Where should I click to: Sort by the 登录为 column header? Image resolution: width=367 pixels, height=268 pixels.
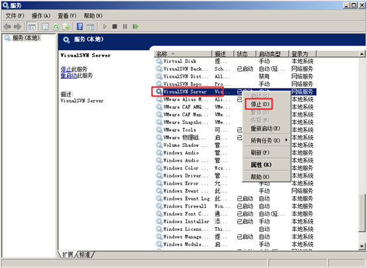pos(302,54)
